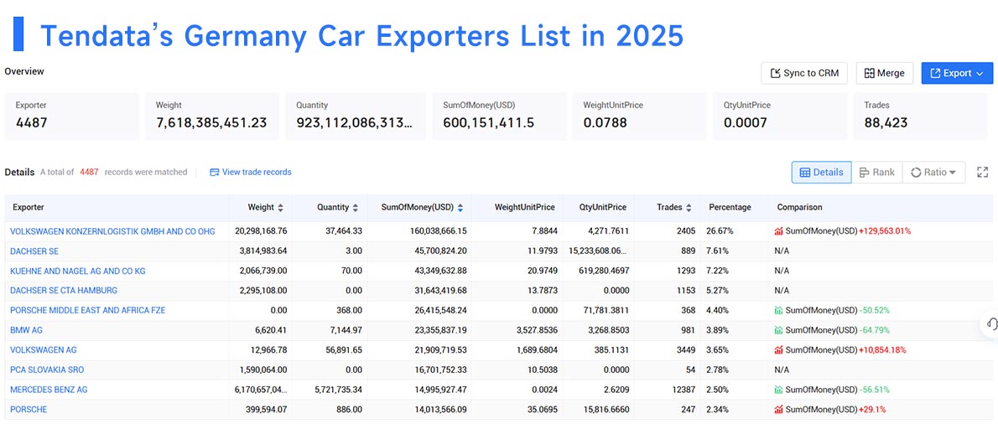Open the Ratio view dropdown
Screen dimensions: 998x429
[933, 173]
